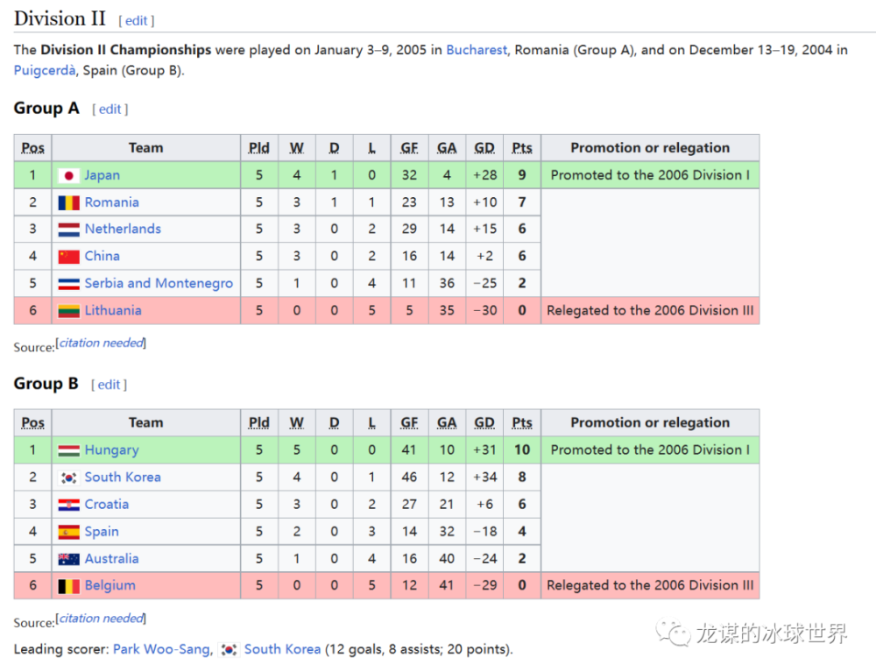Click citation needed under Group A table
Screen dimensions: 876x672
click(x=101, y=343)
